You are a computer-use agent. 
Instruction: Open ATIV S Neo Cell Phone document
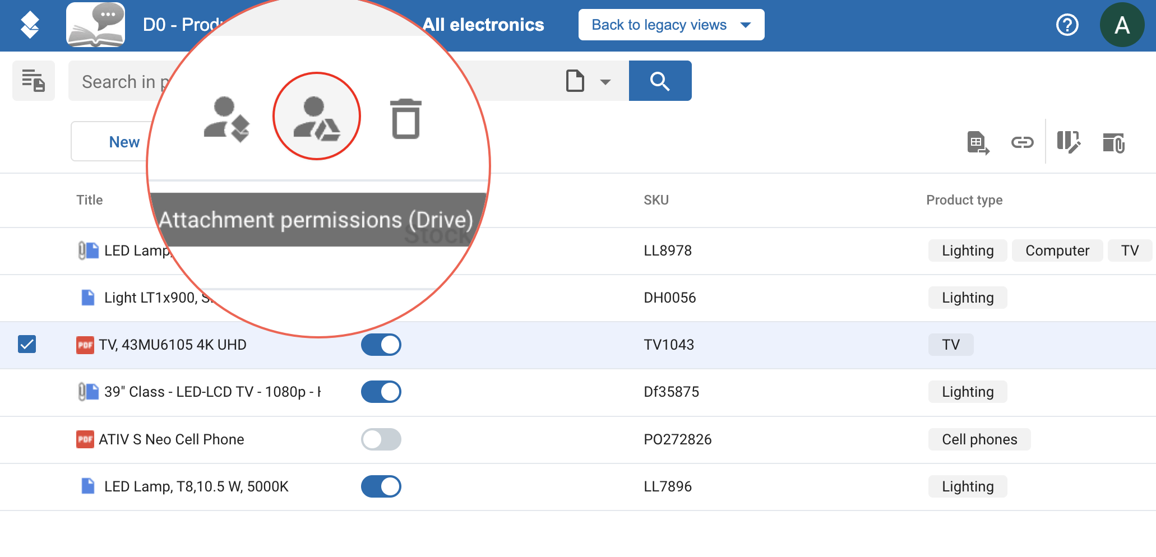[x=172, y=439]
